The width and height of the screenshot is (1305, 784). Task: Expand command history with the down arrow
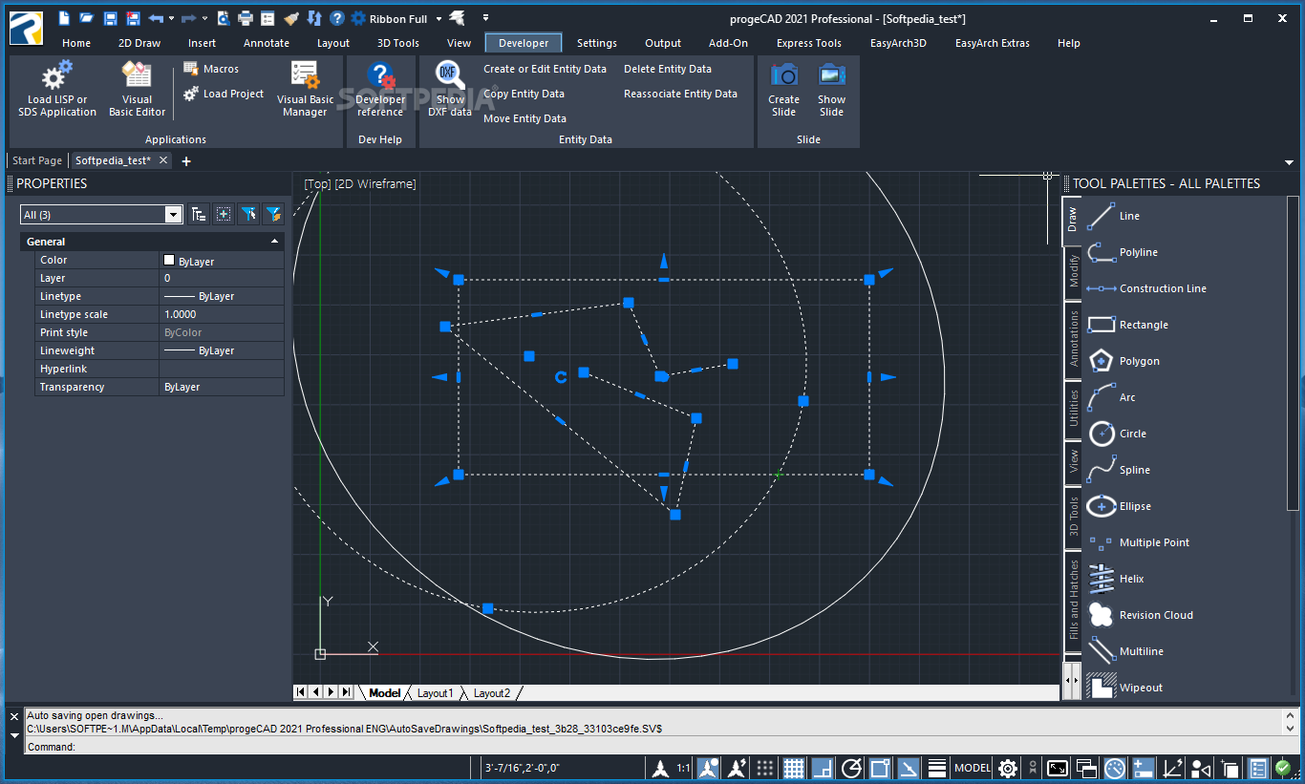coord(14,735)
